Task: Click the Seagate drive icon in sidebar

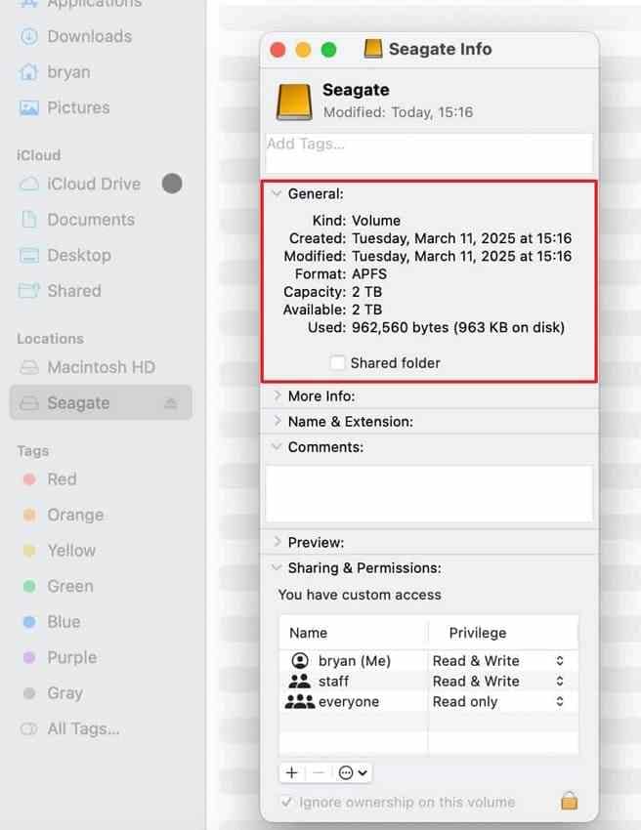Action: (x=29, y=403)
